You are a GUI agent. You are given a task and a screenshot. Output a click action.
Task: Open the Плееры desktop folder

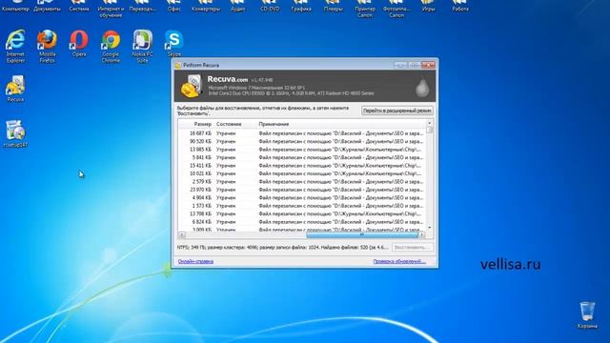click(x=333, y=6)
